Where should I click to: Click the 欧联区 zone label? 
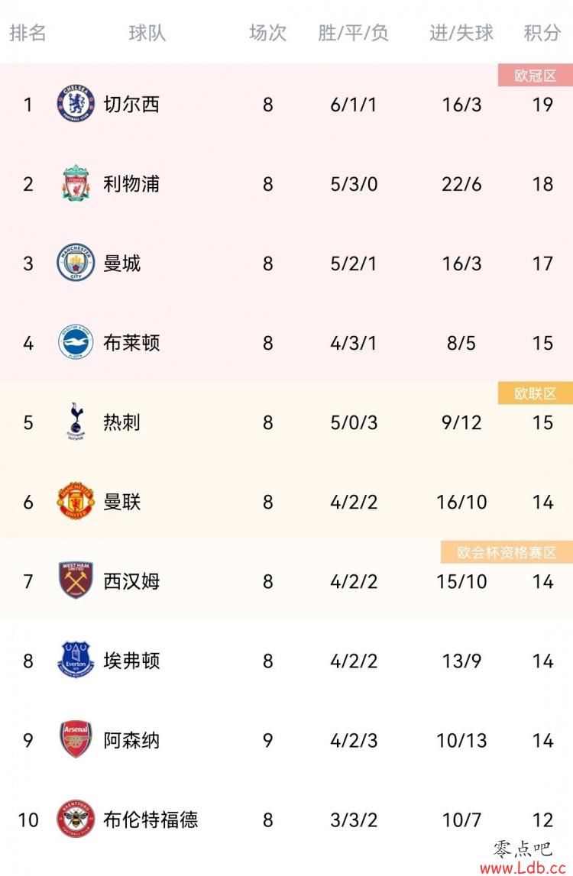pos(536,393)
